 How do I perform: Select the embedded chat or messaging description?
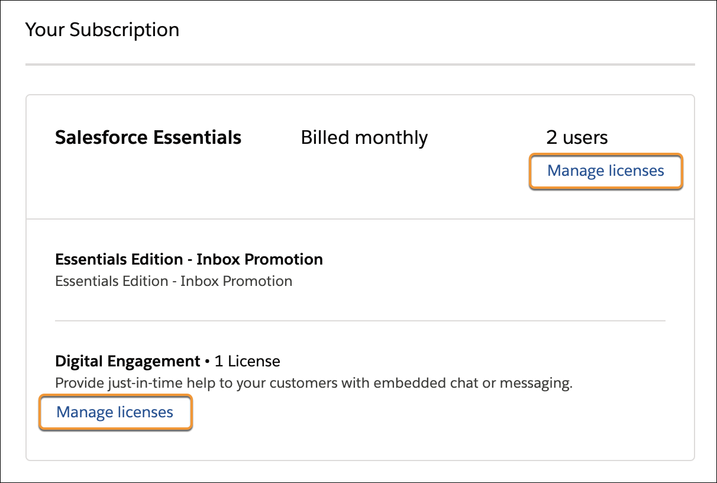click(314, 383)
